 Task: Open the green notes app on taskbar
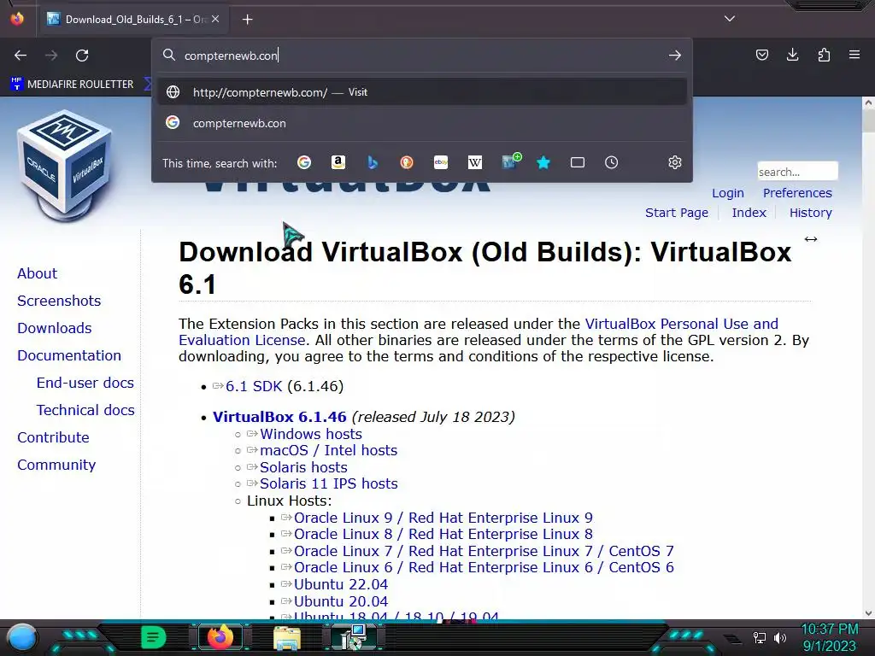coord(154,637)
